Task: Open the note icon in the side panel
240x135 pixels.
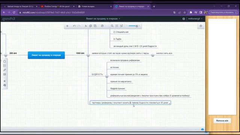Action: [4, 61]
